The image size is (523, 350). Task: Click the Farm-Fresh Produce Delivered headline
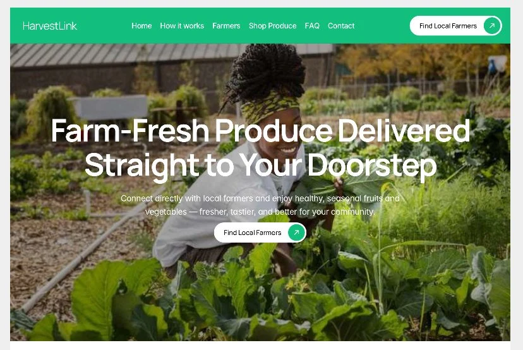click(260, 130)
